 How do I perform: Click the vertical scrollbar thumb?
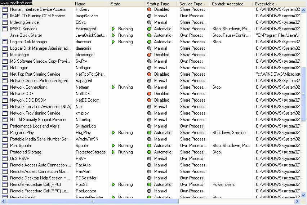[303, 94]
